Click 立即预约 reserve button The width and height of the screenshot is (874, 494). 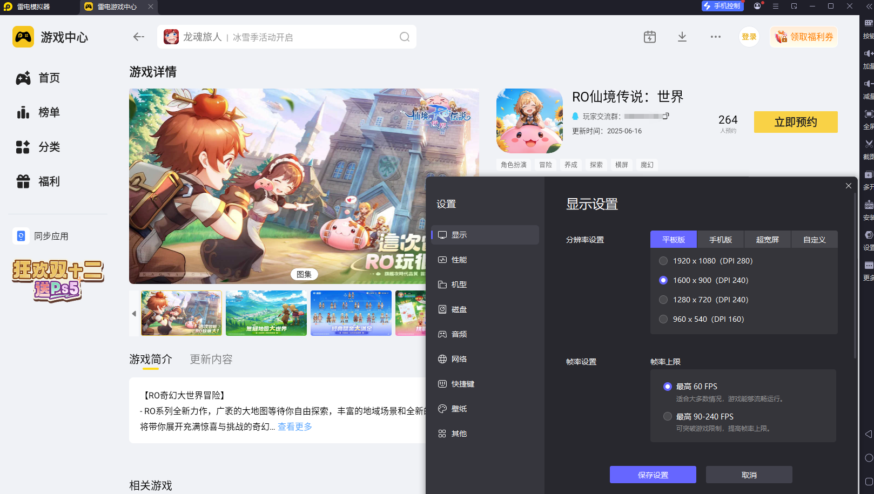[796, 122]
